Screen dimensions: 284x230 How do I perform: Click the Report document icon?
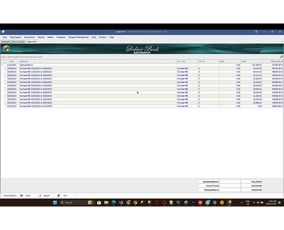40,196
